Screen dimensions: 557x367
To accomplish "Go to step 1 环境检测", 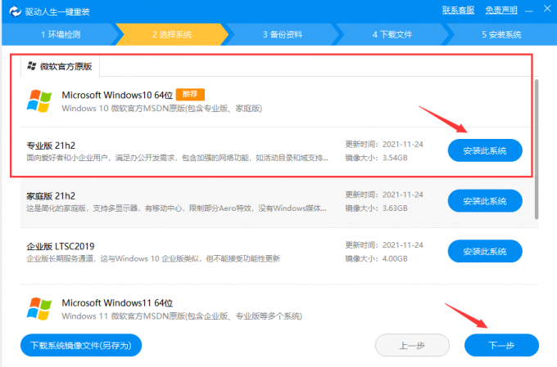I will tap(61, 34).
